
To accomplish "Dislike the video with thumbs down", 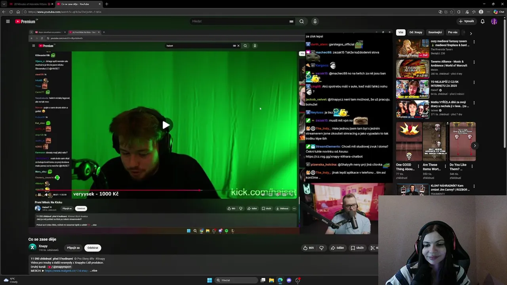I will point(321,248).
